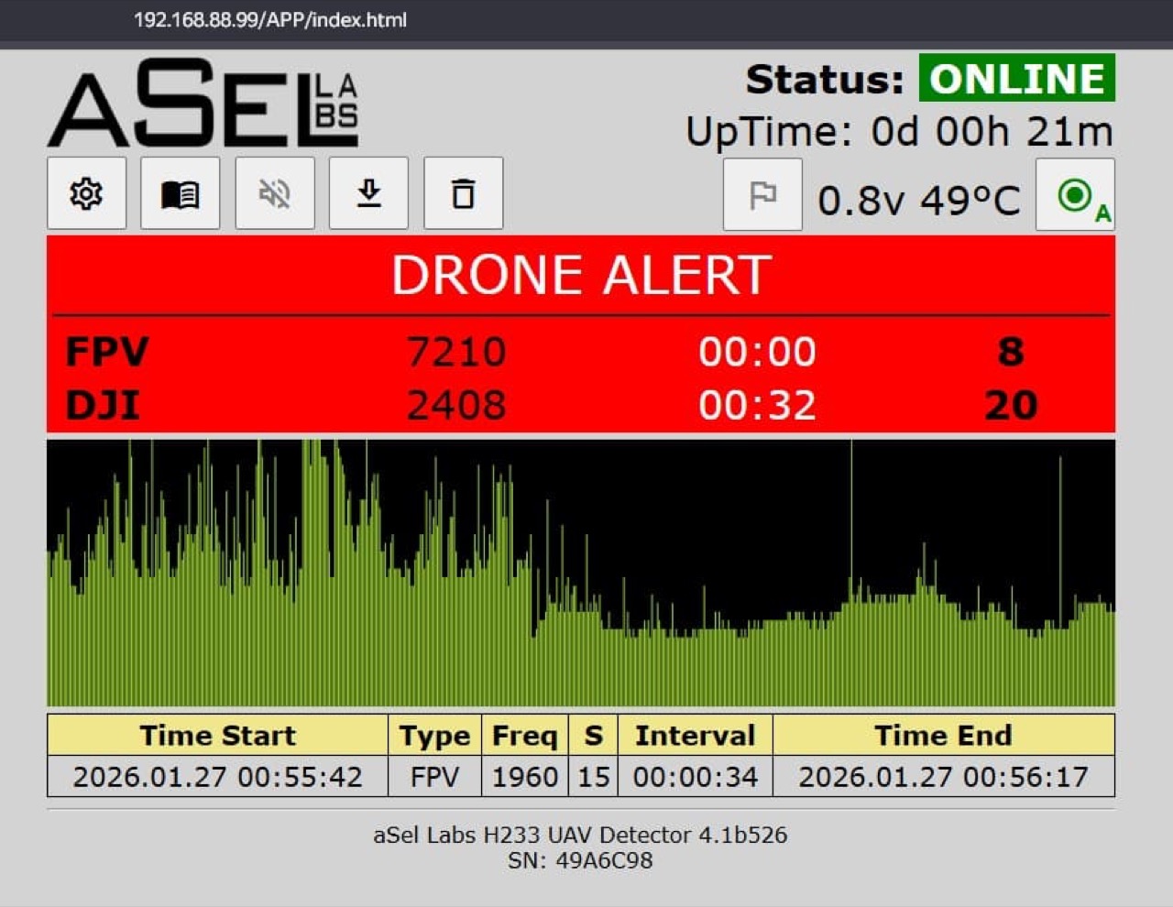Open the manual book icon
Screen dimensions: 1173x907
coord(181,193)
